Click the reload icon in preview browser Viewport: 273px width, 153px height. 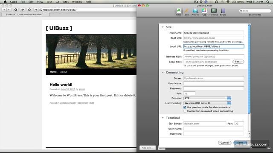pos(16,10)
